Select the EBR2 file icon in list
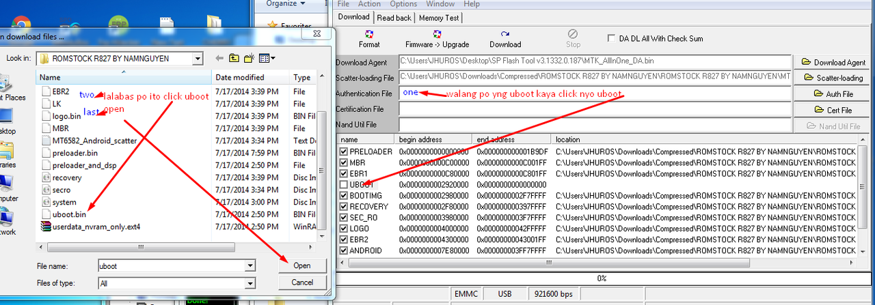875x305 pixels. coord(46,91)
